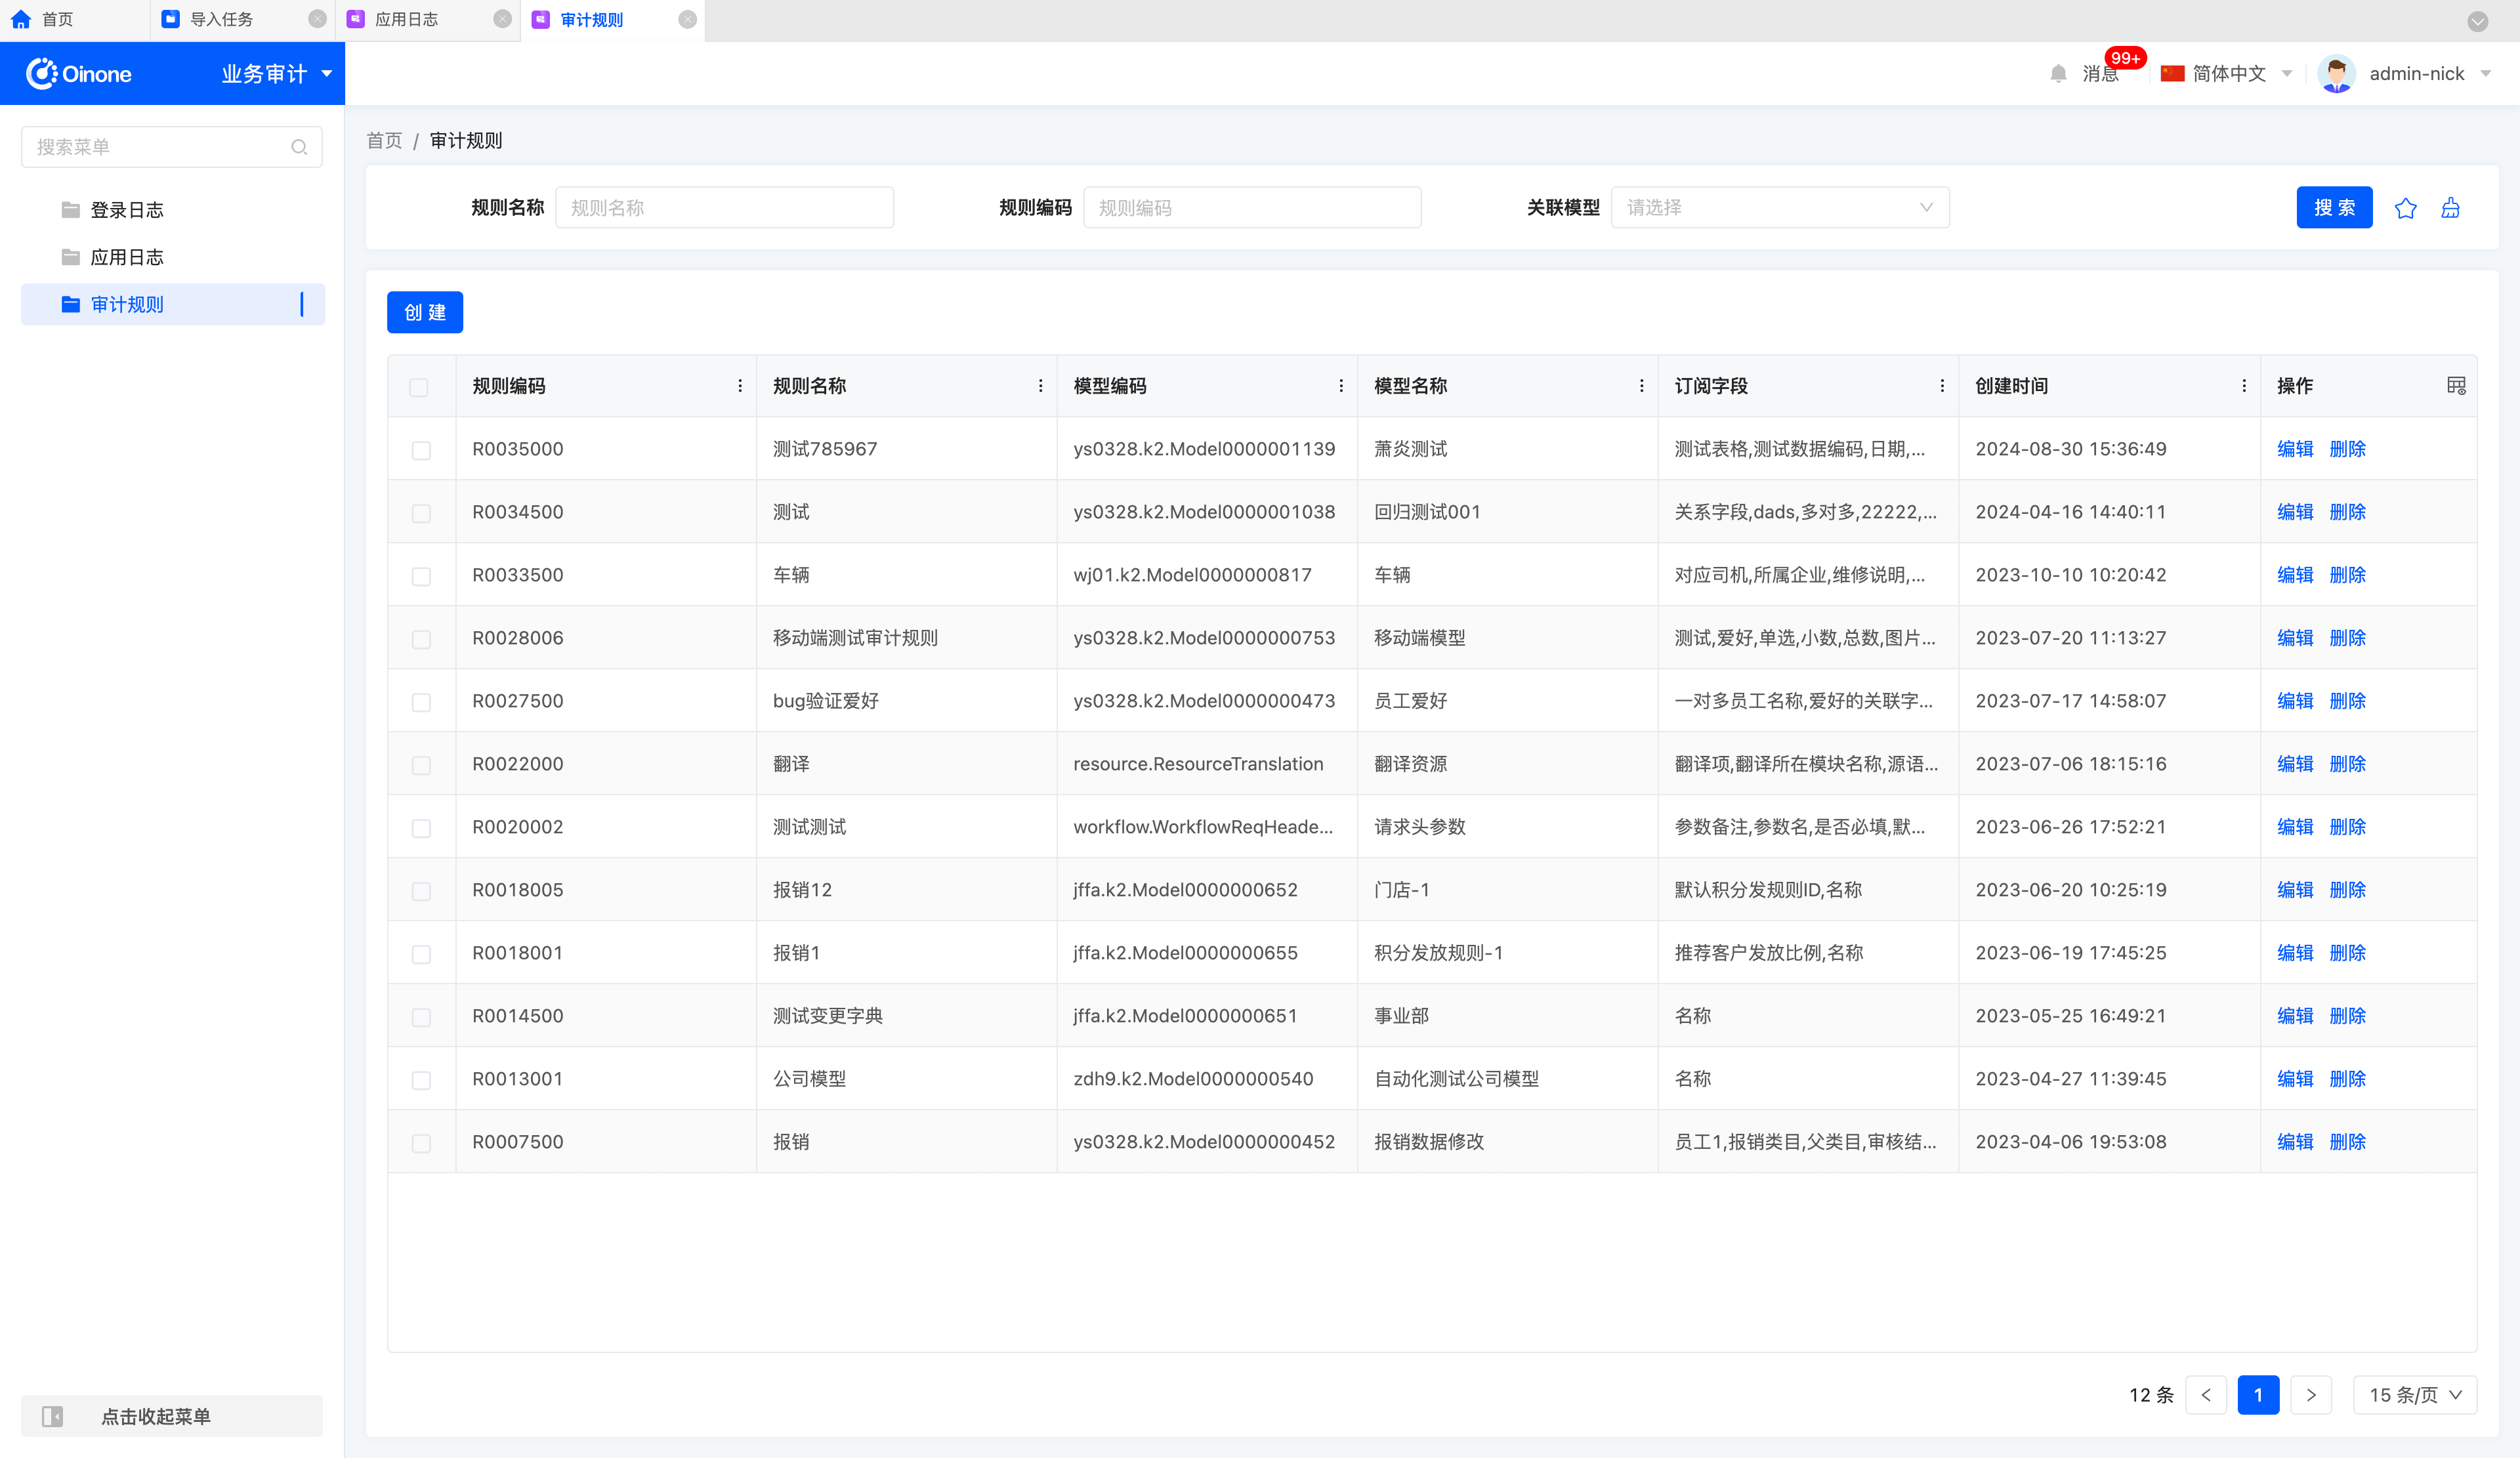This screenshot has height=1458, width=2520.
Task: Click 删除 for rule R0007500
Action: click(x=2347, y=1141)
